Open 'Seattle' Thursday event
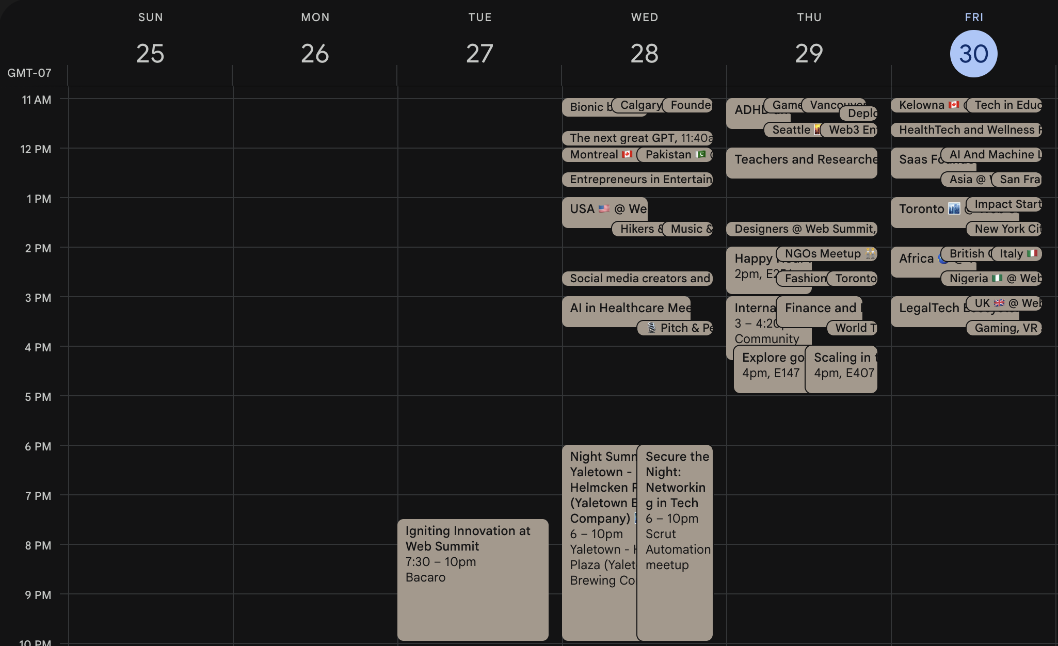 click(792, 130)
